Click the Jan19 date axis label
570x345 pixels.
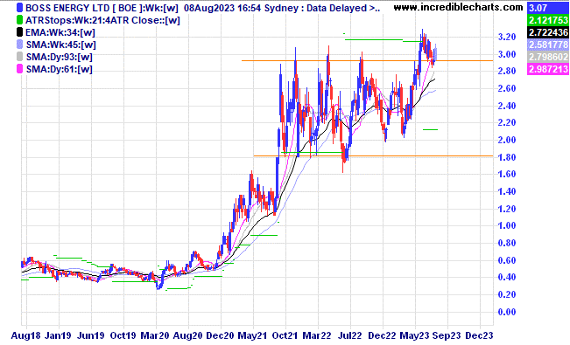pos(58,336)
